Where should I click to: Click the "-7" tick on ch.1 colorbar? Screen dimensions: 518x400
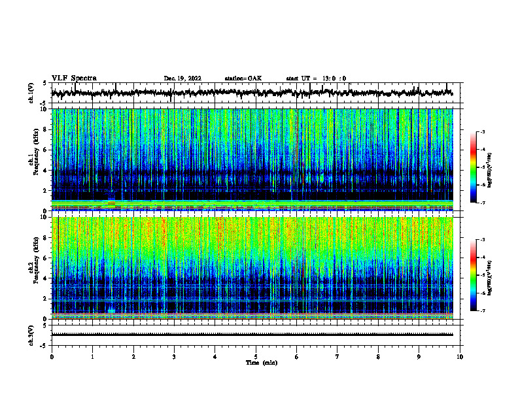483,203
